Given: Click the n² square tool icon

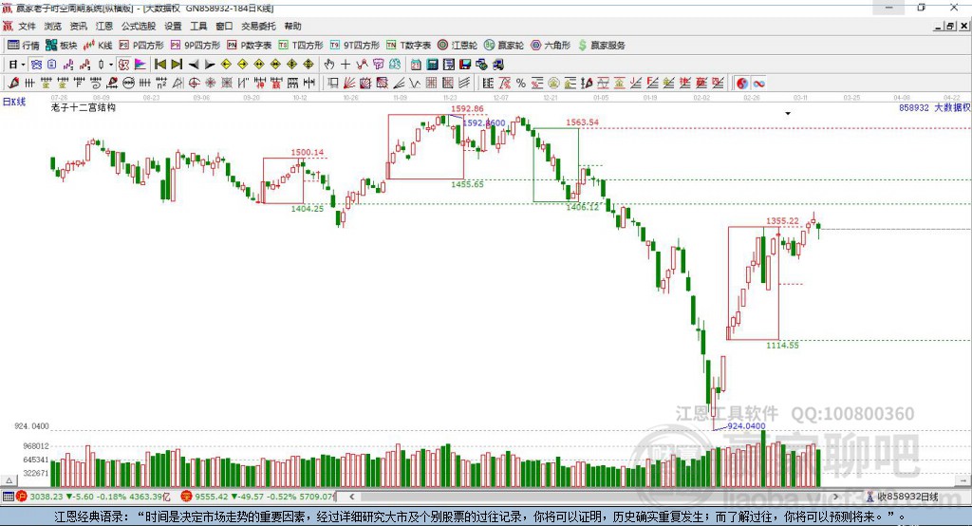Looking at the screenshot, I should tap(161, 84).
